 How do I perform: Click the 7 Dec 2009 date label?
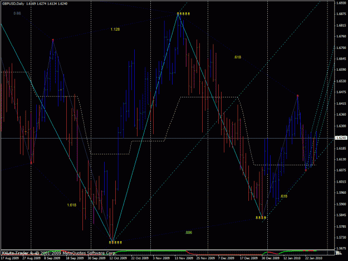coord(227,258)
